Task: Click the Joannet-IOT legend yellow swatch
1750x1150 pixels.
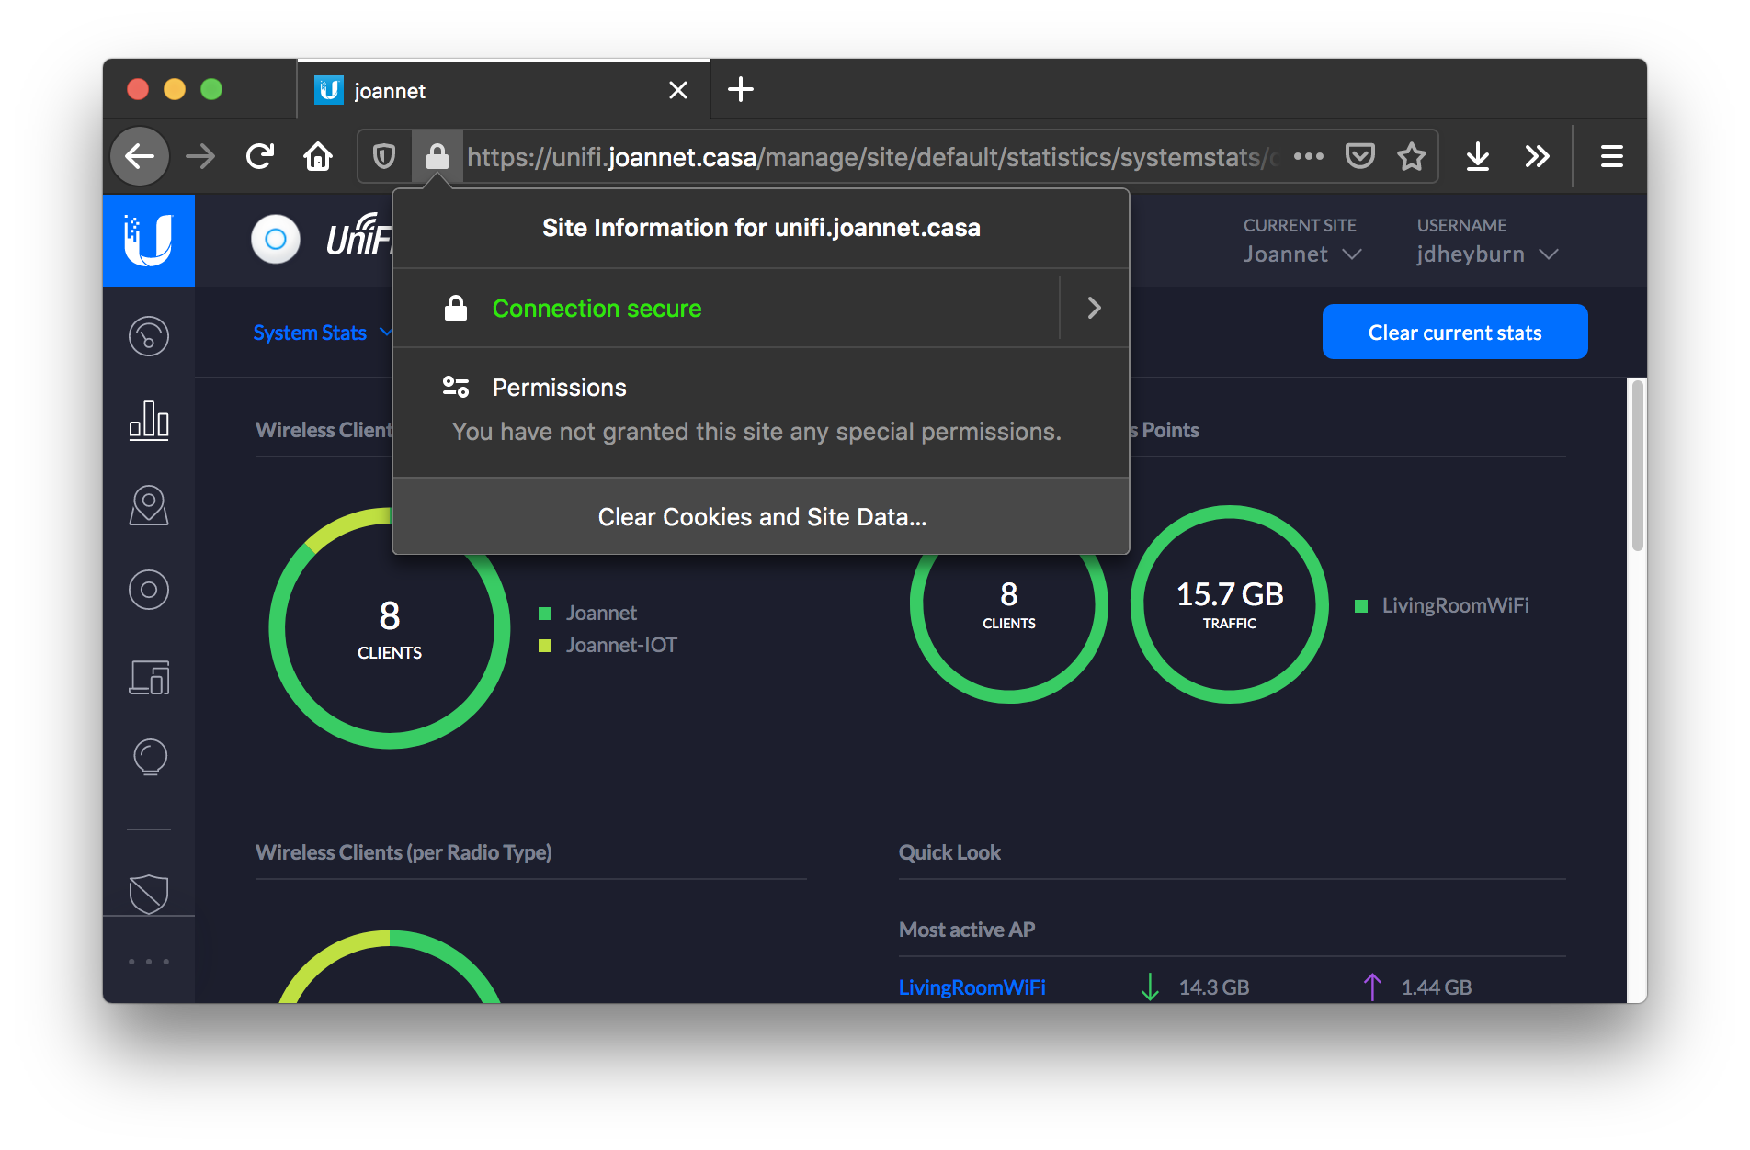Action: (x=545, y=645)
